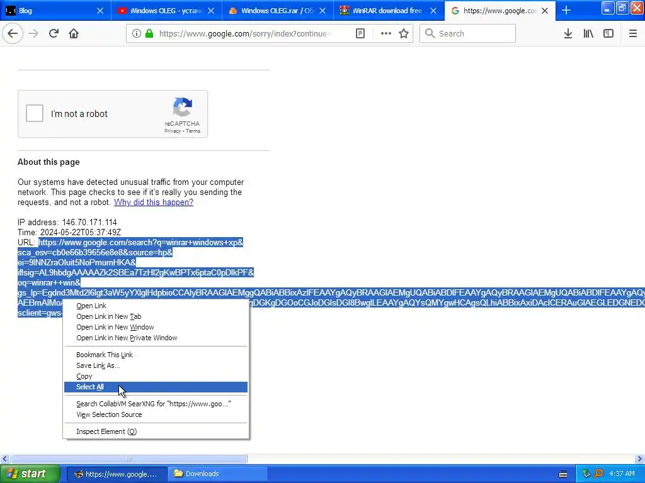
Task: Choose Open Link in New Private Window
Action: 156,338
